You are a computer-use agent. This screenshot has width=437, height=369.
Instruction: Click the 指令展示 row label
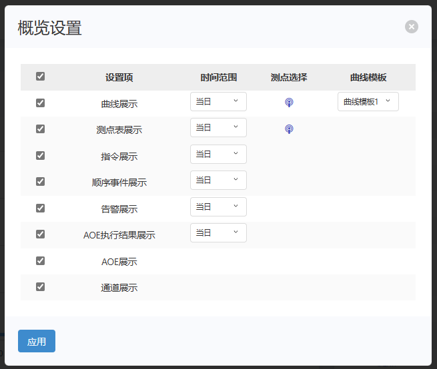point(119,157)
